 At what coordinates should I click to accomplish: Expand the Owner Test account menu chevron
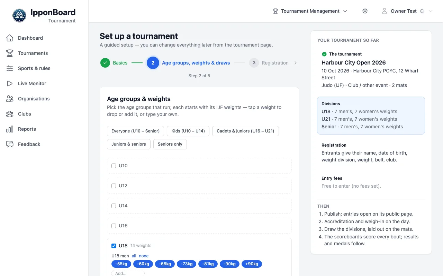[431, 11]
